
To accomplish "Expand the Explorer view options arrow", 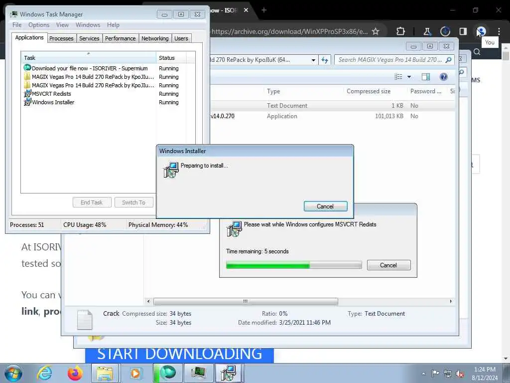I will pyautogui.click(x=409, y=77).
